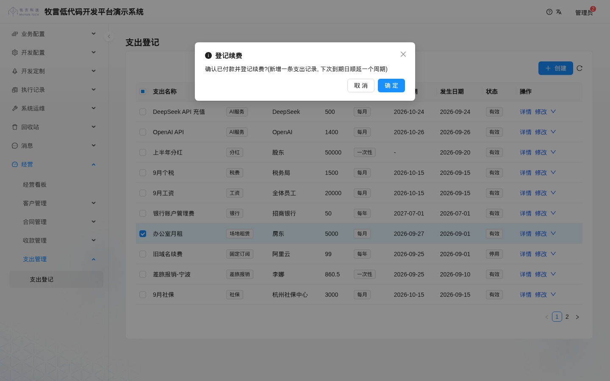The width and height of the screenshot is (610, 381).
Task: Expand more actions for 上半年分红 row
Action: click(x=553, y=152)
